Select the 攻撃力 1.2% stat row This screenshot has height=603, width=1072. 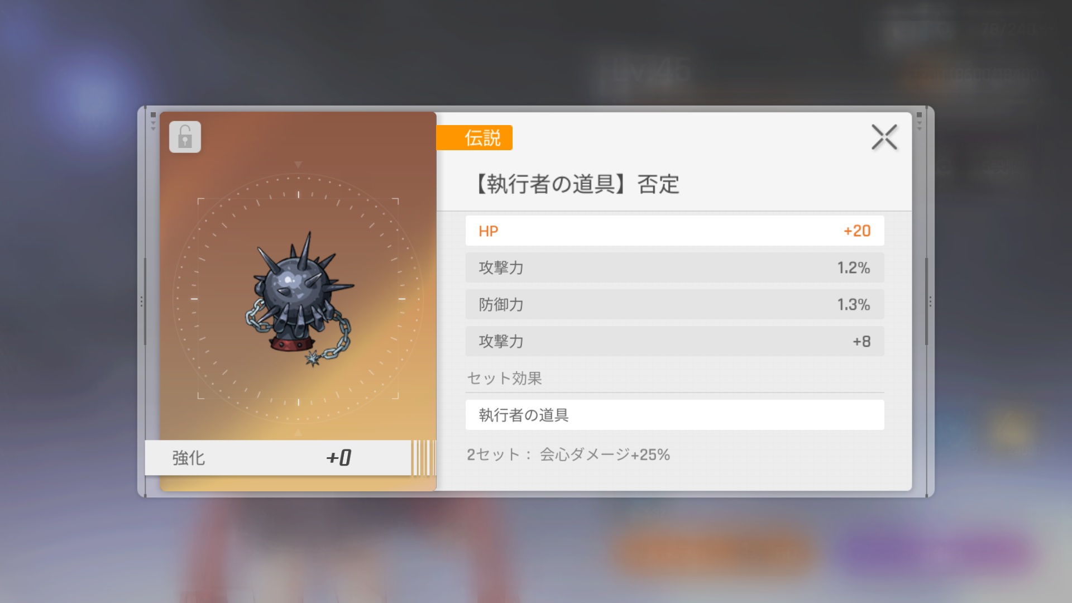click(x=674, y=267)
